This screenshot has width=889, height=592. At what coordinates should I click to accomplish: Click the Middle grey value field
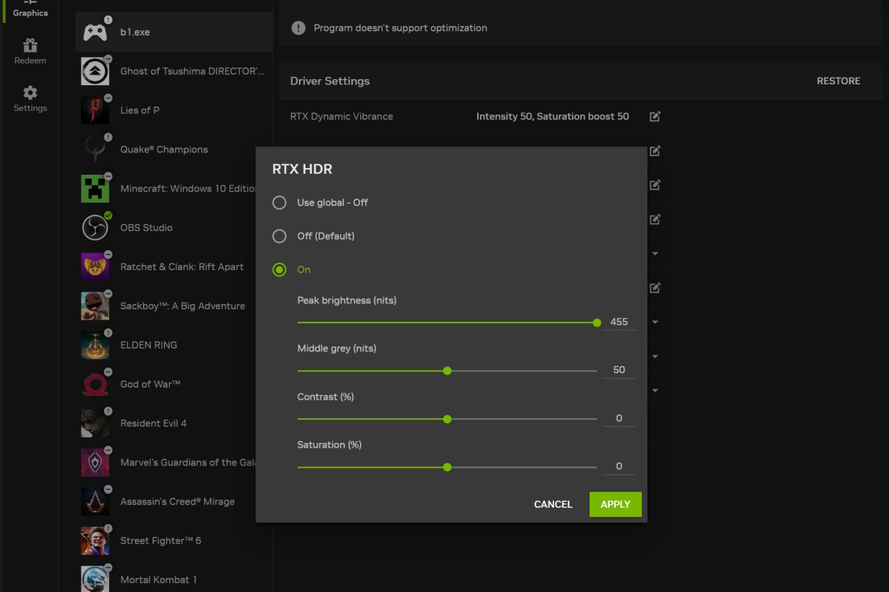tap(619, 370)
